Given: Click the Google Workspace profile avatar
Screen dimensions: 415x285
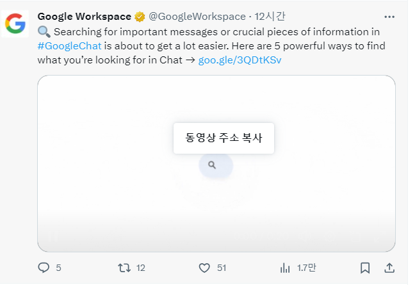Looking at the screenshot, I should (15, 24).
